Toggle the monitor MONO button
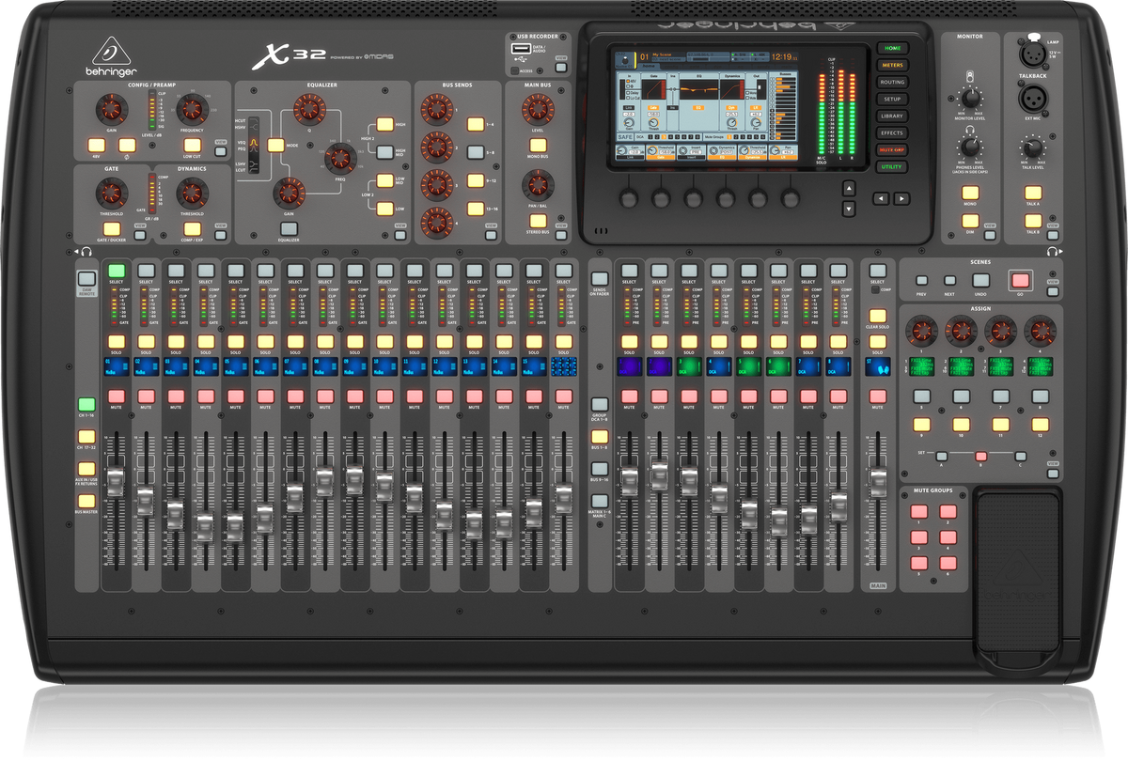The width and height of the screenshot is (1128, 761). pos(969,194)
